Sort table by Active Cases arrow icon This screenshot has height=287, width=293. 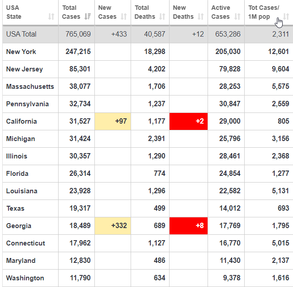pos(237,17)
